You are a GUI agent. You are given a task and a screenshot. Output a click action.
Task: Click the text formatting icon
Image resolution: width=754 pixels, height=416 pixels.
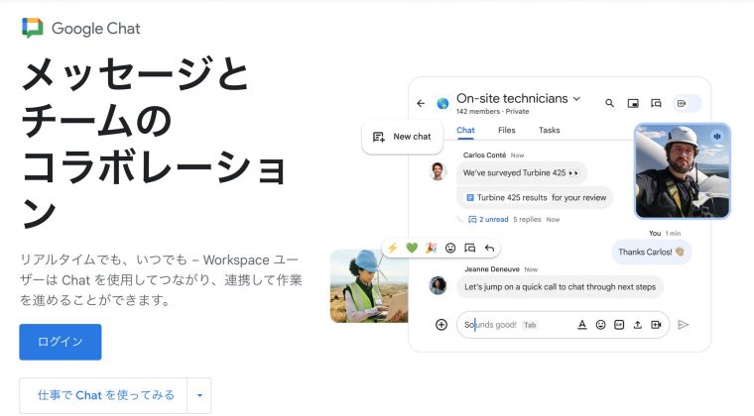pyautogui.click(x=582, y=324)
